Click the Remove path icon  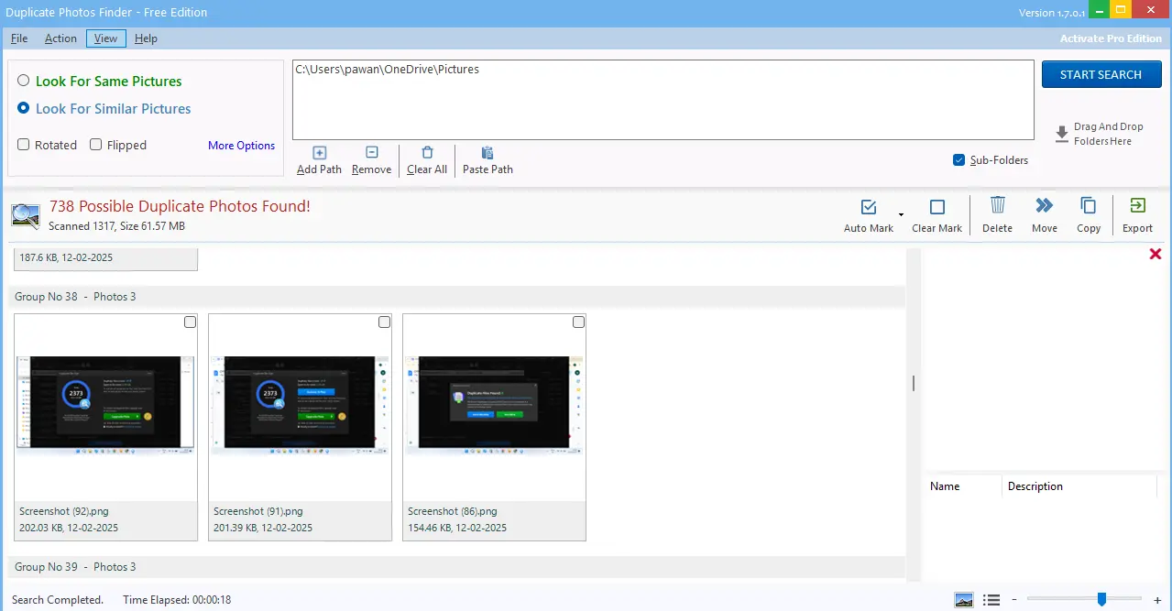click(x=371, y=153)
